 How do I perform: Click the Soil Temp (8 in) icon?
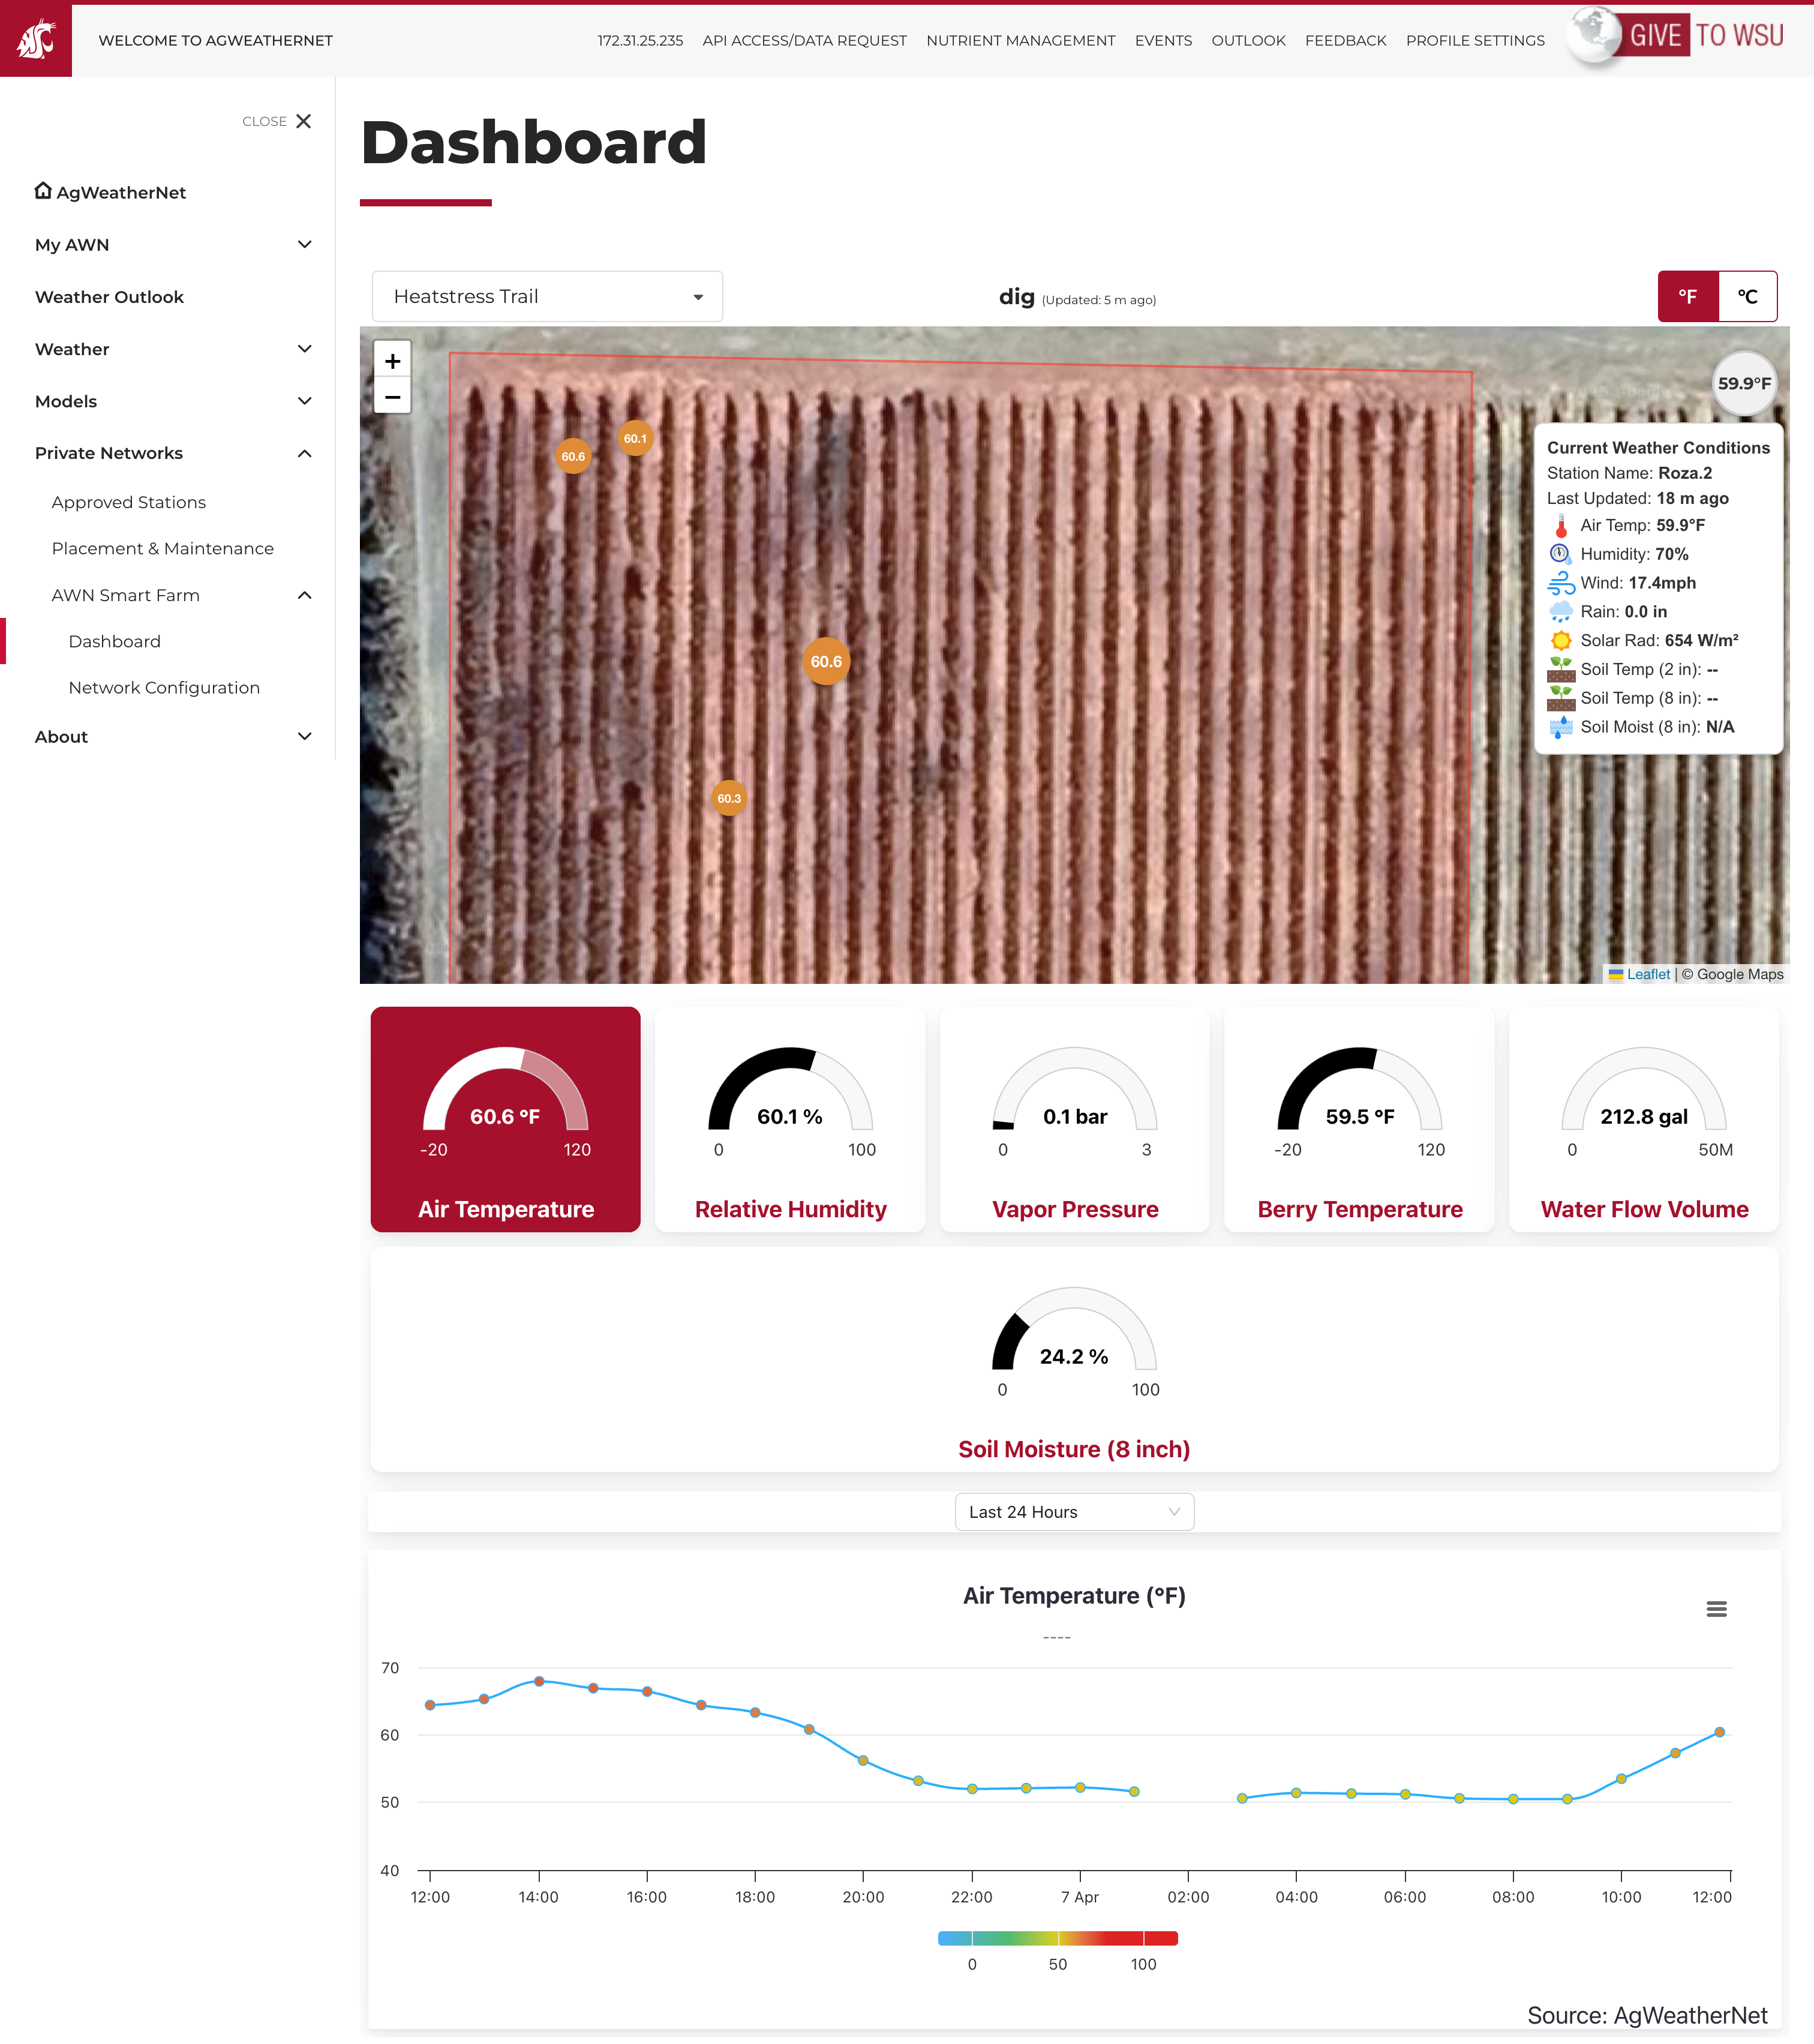pos(1561,698)
